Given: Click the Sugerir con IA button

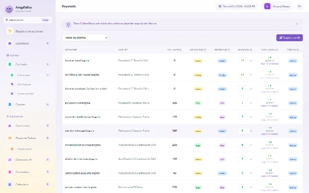Looking at the screenshot, I should 289,37.
